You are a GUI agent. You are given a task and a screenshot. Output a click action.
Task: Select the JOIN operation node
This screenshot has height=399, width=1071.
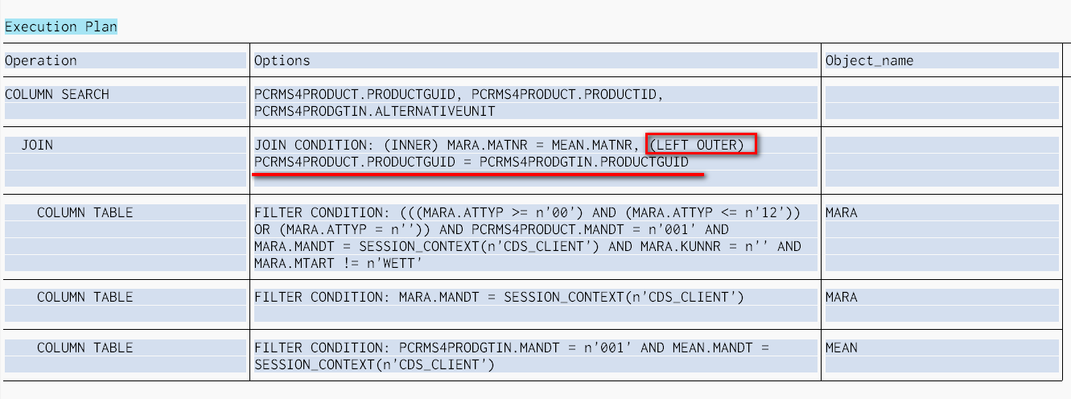click(37, 145)
